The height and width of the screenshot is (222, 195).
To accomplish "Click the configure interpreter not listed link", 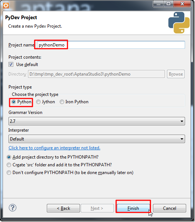I will [54, 148].
